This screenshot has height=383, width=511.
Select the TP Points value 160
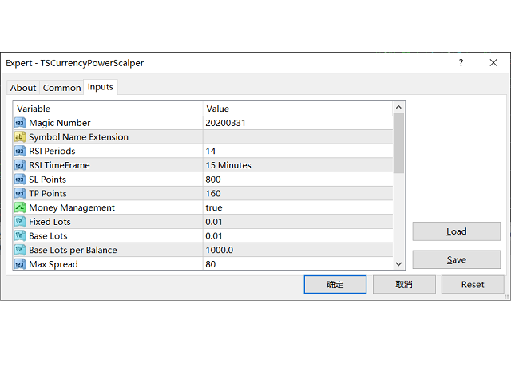[x=213, y=193]
